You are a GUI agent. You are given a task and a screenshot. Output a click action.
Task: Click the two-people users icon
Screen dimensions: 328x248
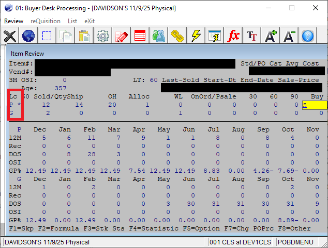click(x=159, y=36)
